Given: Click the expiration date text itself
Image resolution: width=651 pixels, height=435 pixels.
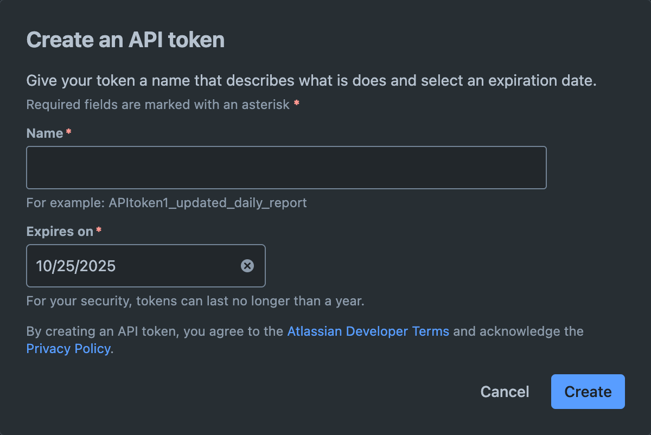Looking at the screenshot, I should 75,266.
